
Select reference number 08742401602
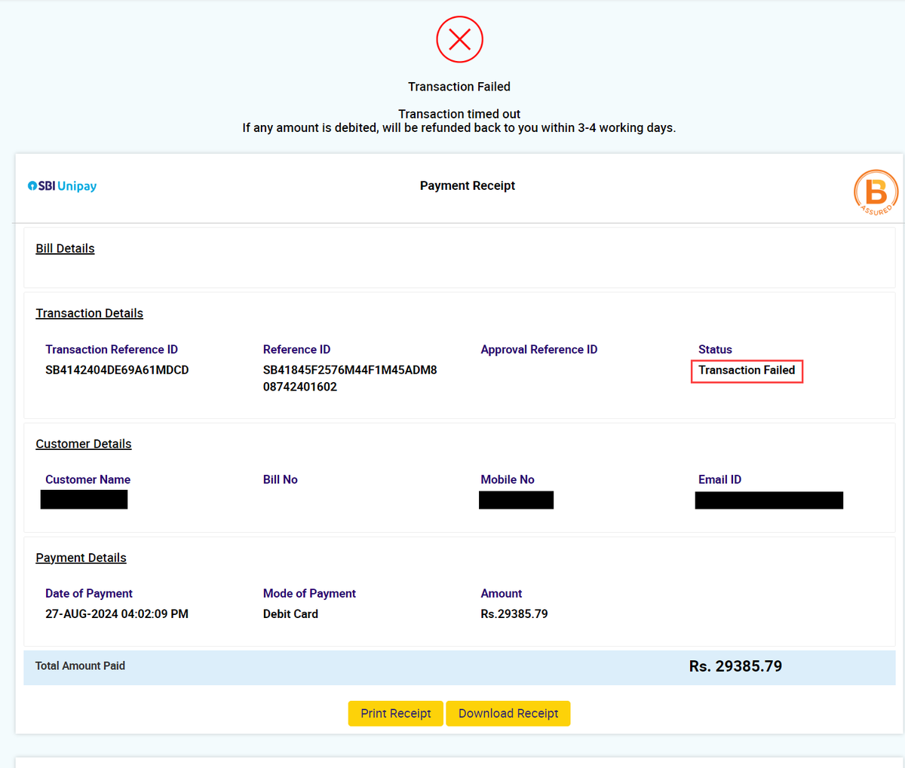(300, 387)
